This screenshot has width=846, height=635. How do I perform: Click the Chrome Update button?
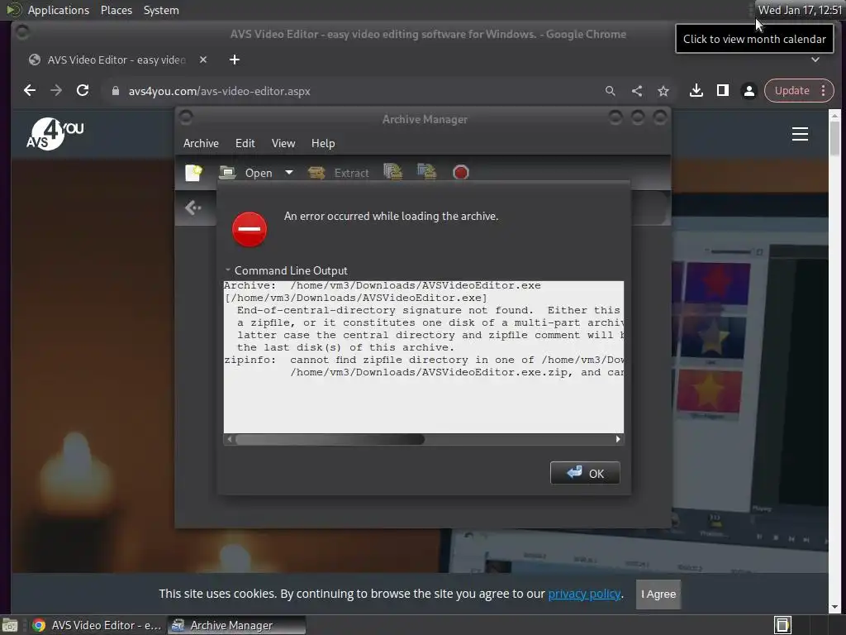tap(791, 91)
